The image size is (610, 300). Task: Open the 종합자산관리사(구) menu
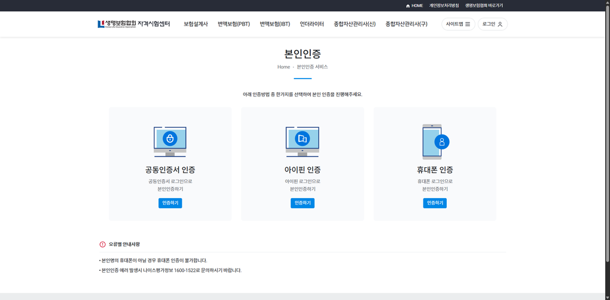click(x=406, y=24)
